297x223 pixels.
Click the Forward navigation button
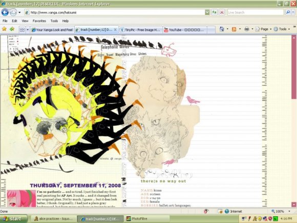coord(13,12)
